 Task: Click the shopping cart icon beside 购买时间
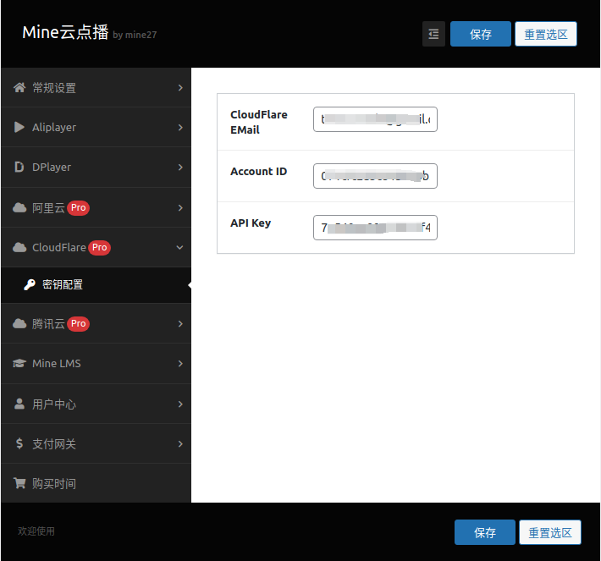[19, 483]
